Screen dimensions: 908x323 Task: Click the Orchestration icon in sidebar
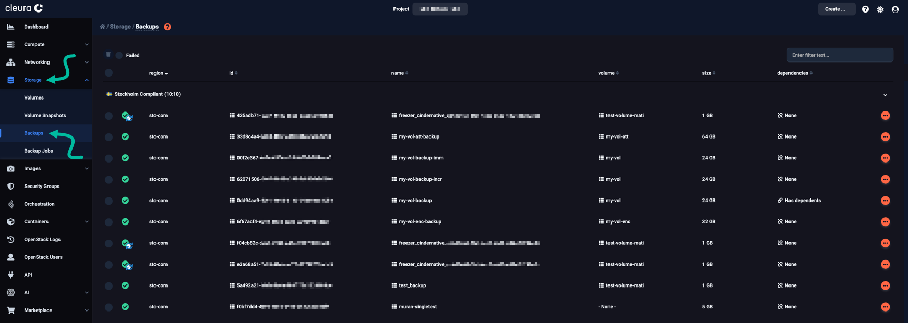(10, 204)
